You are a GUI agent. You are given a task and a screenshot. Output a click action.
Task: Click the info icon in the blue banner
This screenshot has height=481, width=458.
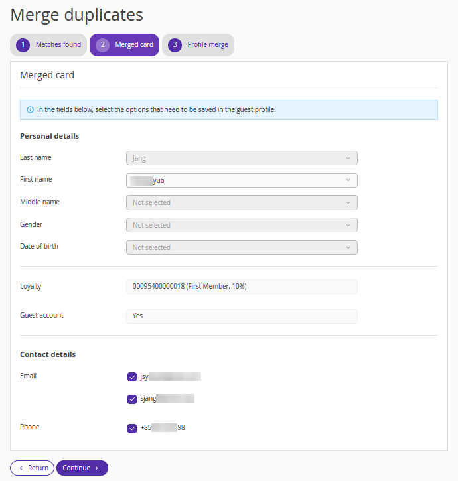click(30, 110)
